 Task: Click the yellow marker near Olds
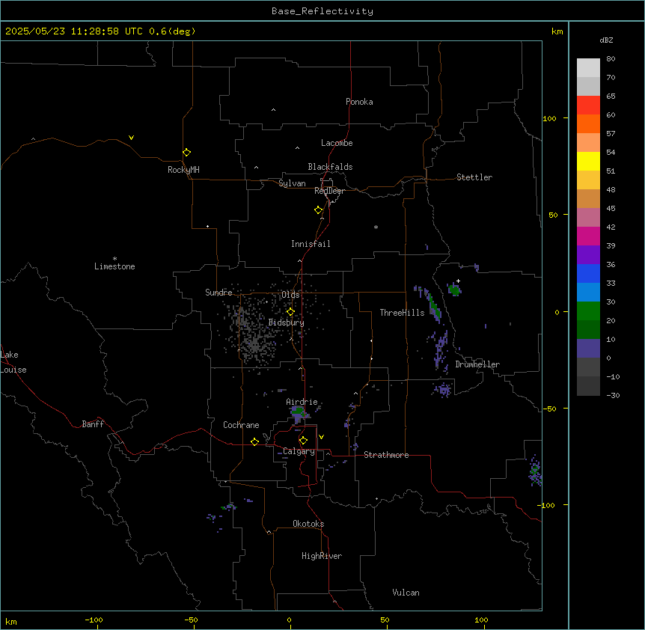290,312
